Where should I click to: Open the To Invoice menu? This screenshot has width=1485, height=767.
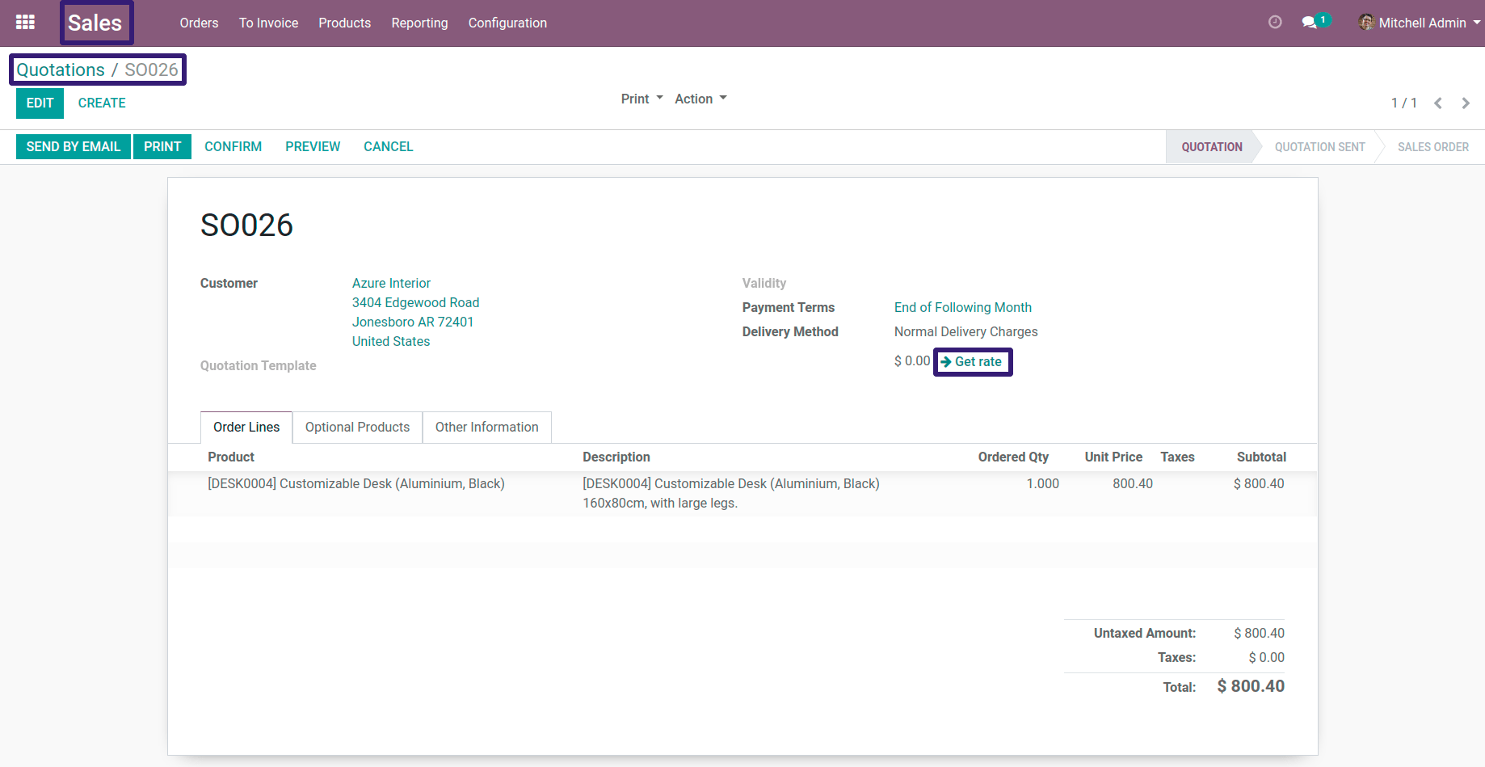(x=268, y=23)
